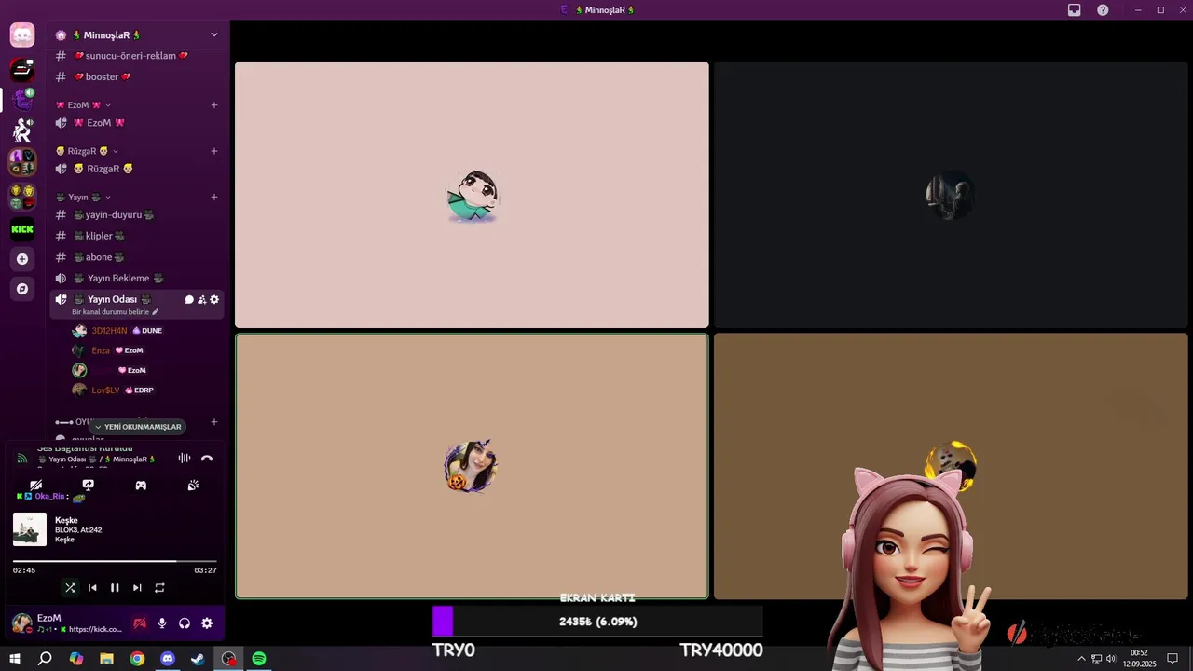Open Spotify from the Windows taskbar
The height and width of the screenshot is (671, 1193).
(259, 659)
